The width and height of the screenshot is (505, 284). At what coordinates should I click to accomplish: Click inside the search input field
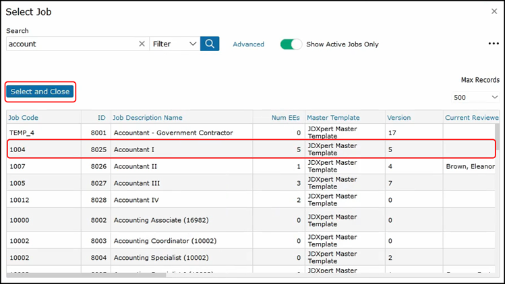click(x=71, y=44)
